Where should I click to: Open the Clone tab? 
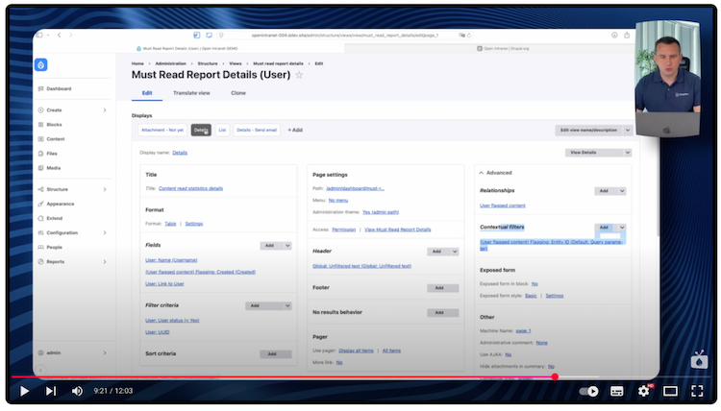238,93
